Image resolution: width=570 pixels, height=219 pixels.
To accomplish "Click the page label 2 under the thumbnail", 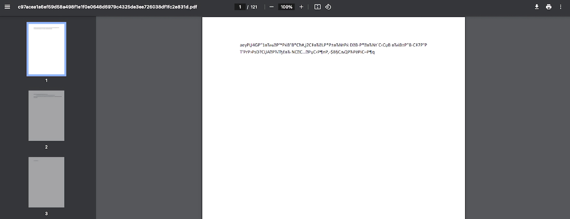I will tap(46, 147).
